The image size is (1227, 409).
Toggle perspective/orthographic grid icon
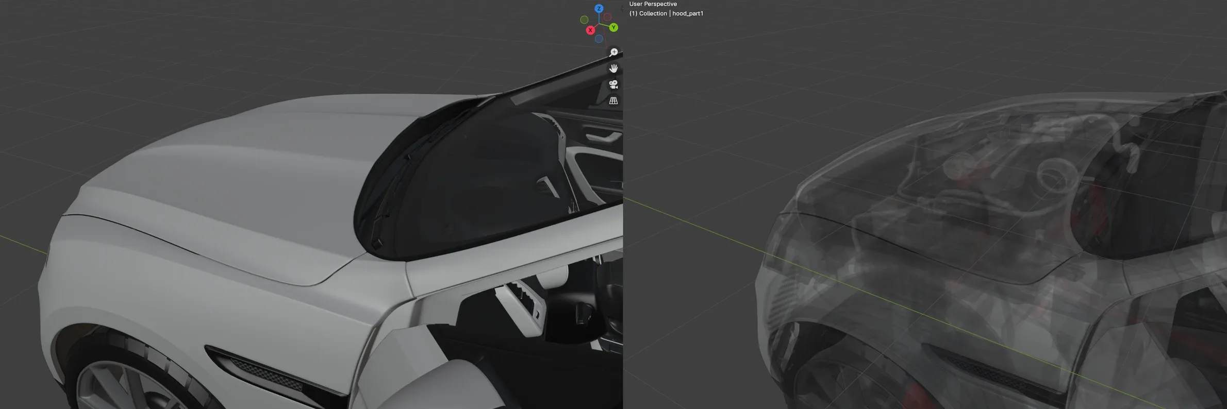tap(613, 100)
